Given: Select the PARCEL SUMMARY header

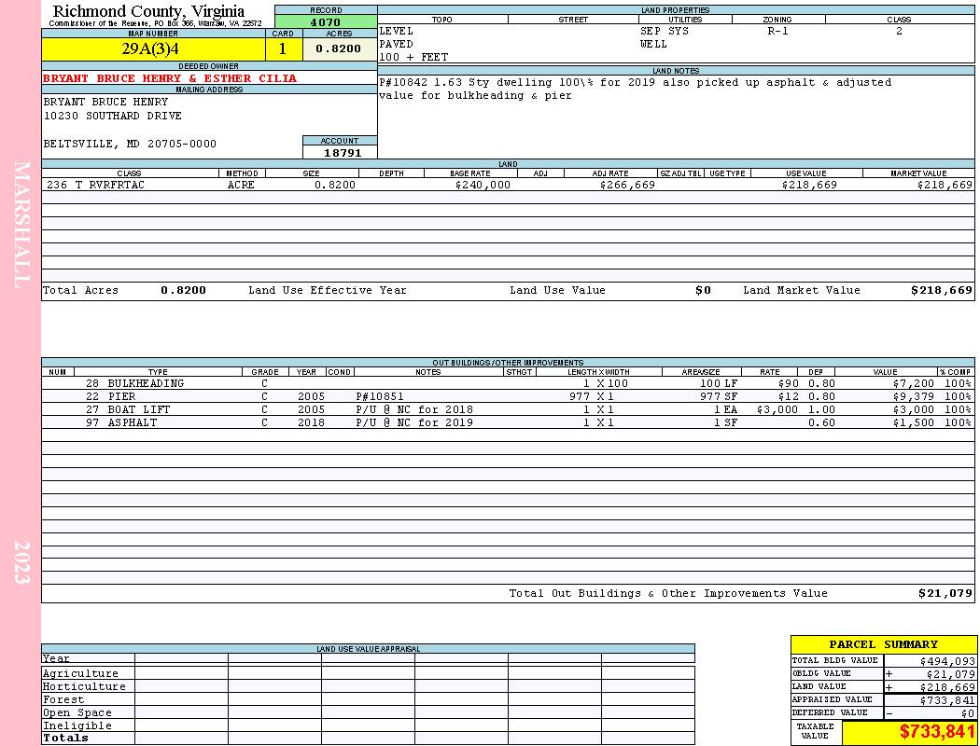Looking at the screenshot, I should point(884,645).
